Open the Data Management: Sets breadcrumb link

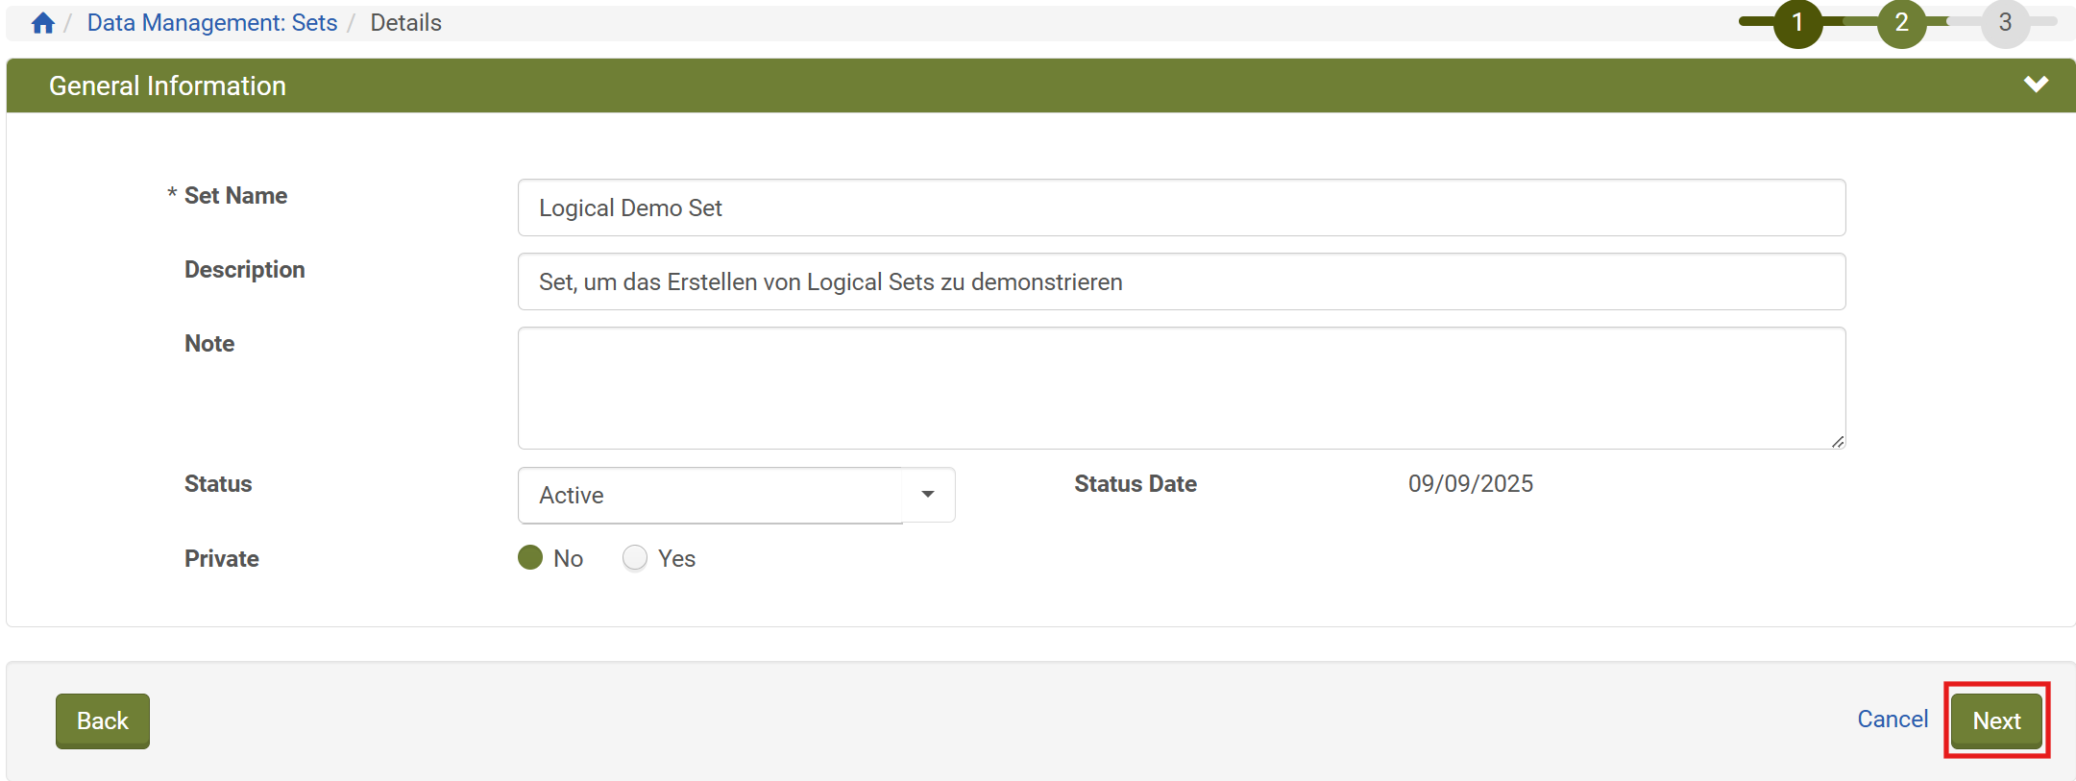pos(211,22)
